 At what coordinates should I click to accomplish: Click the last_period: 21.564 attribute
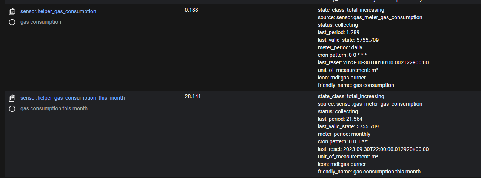(340, 119)
